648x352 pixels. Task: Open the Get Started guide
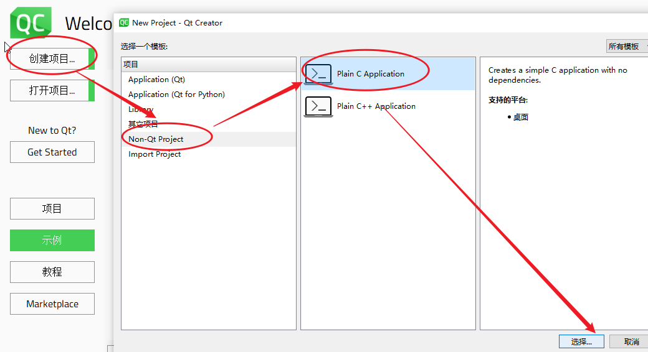tap(52, 152)
